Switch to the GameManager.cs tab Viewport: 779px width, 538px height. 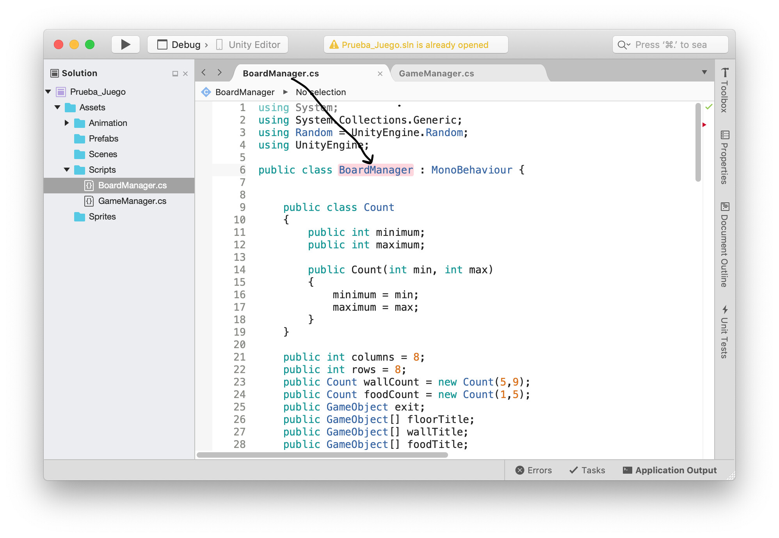[436, 73]
